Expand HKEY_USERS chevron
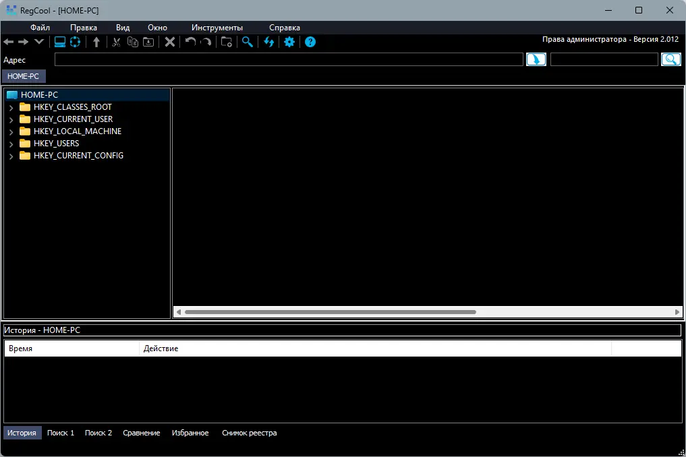The image size is (686, 457). 11,144
